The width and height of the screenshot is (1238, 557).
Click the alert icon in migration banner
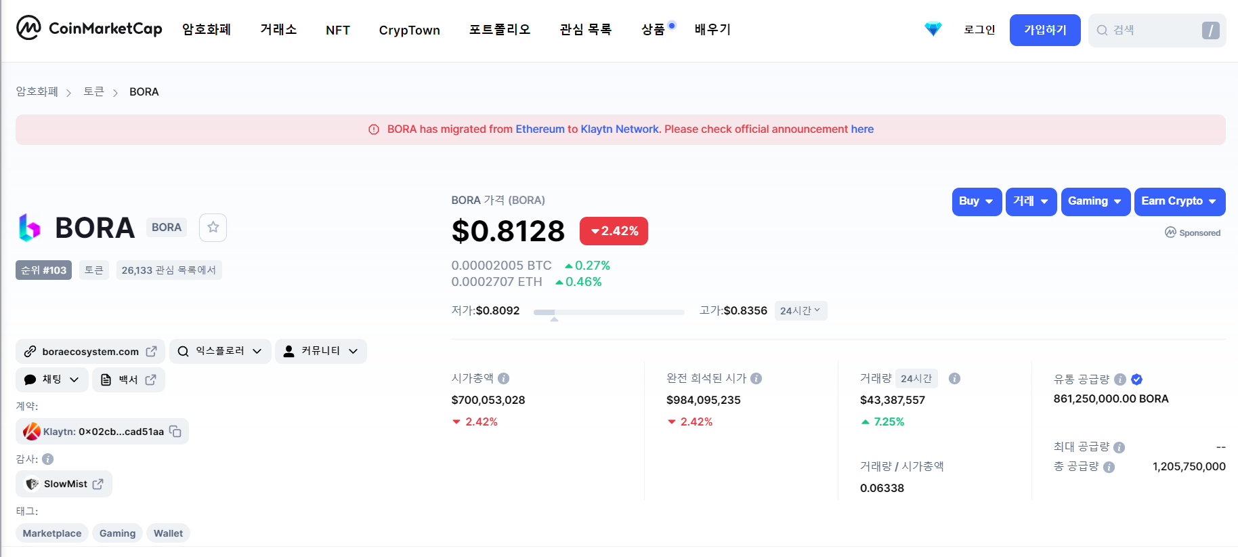coord(374,129)
